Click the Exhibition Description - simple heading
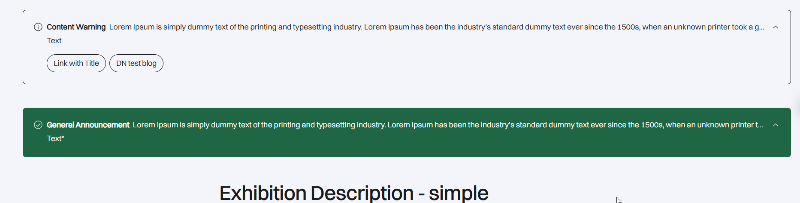 coord(354,193)
